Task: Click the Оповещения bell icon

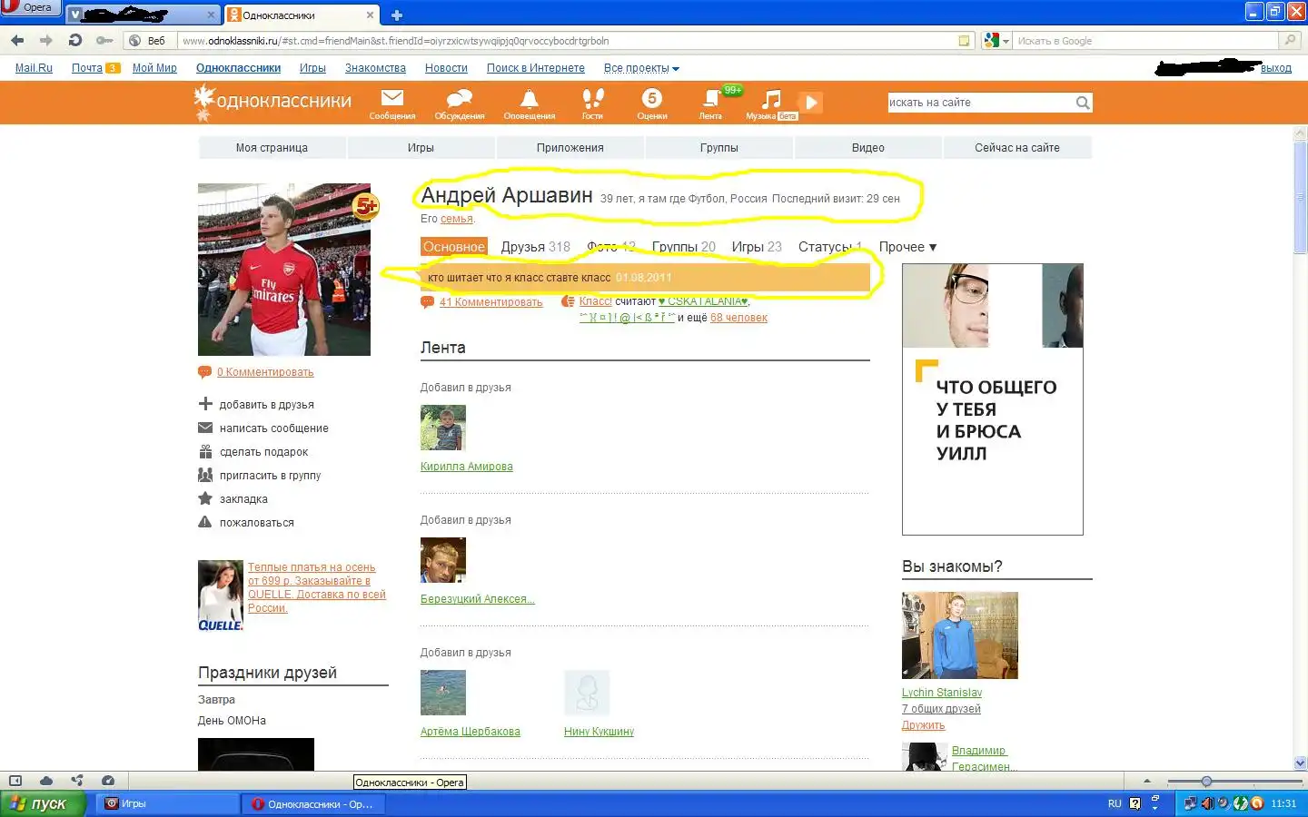Action: 529,99
